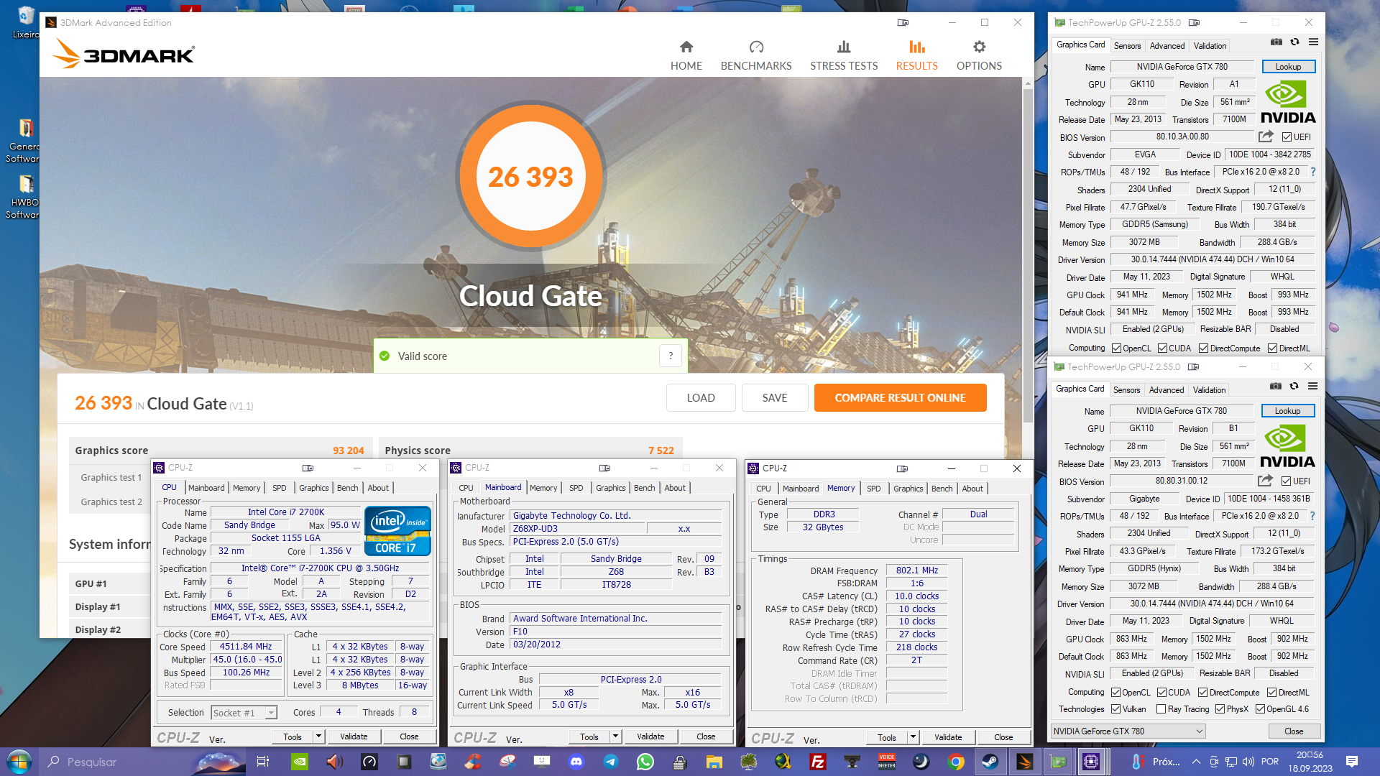Click COMPARE RESULT ONLINE button
Viewport: 1380px width, 776px height.
click(900, 398)
